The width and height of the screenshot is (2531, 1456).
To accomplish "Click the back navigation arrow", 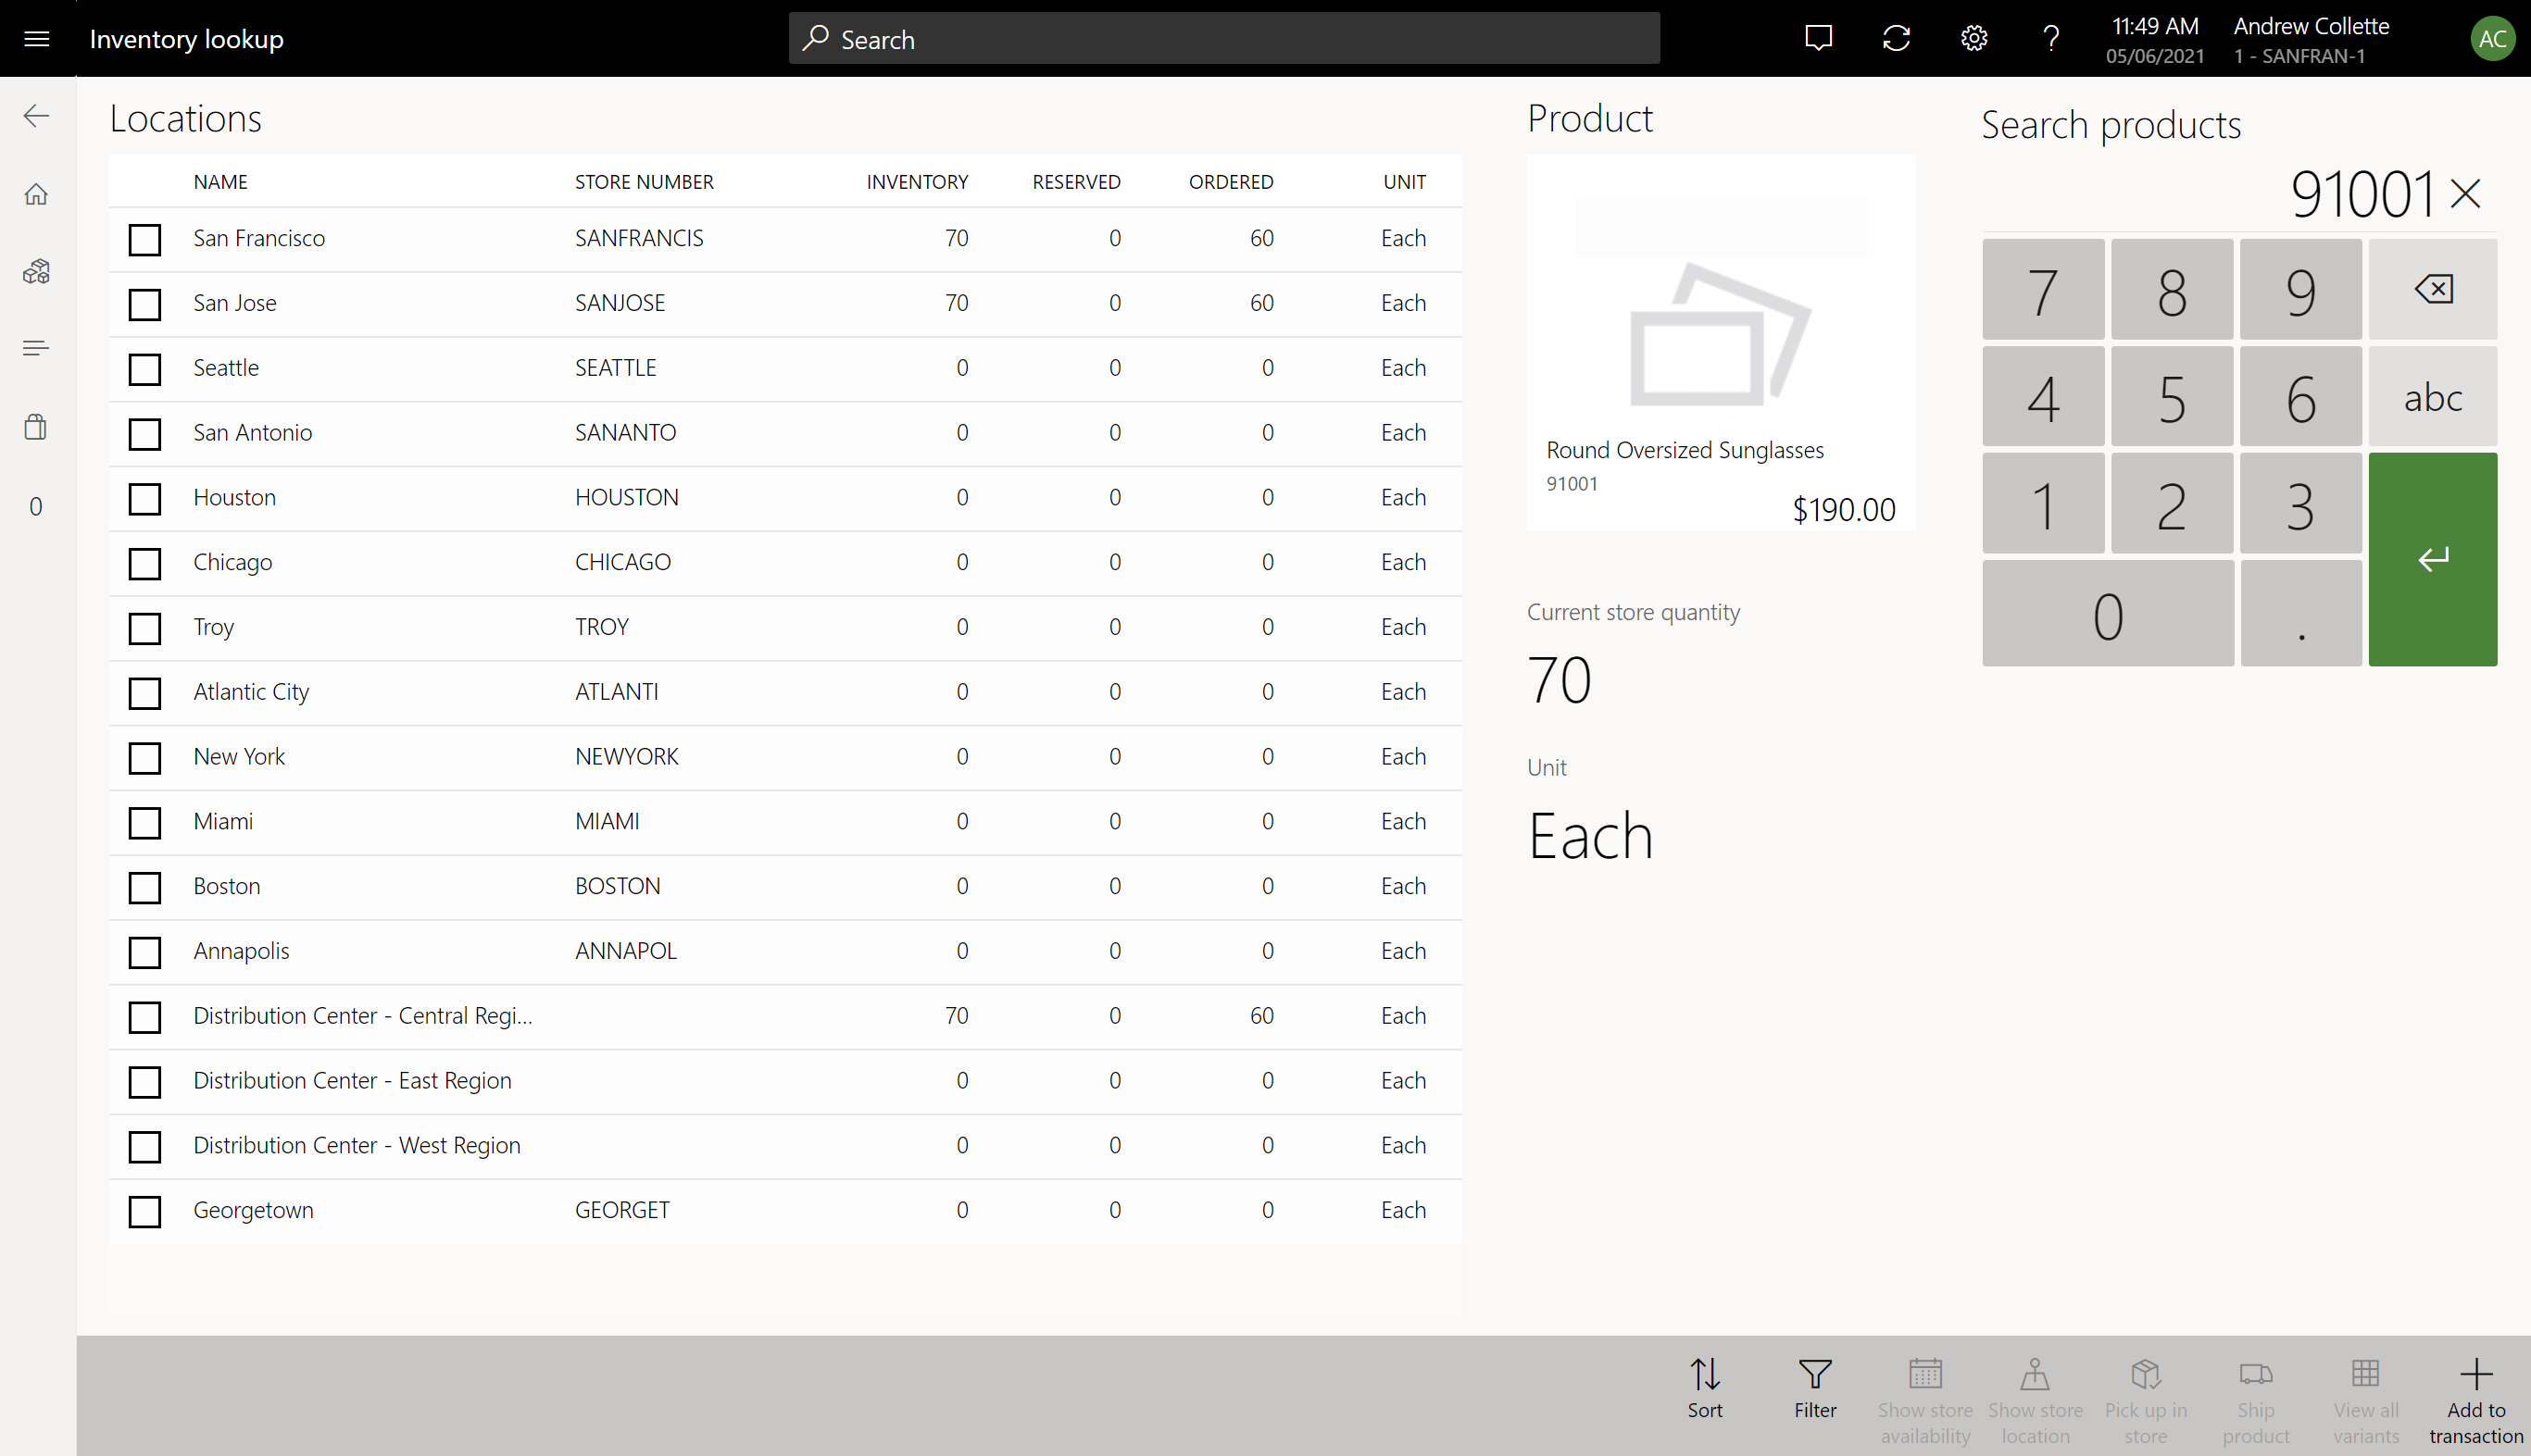I will (36, 115).
